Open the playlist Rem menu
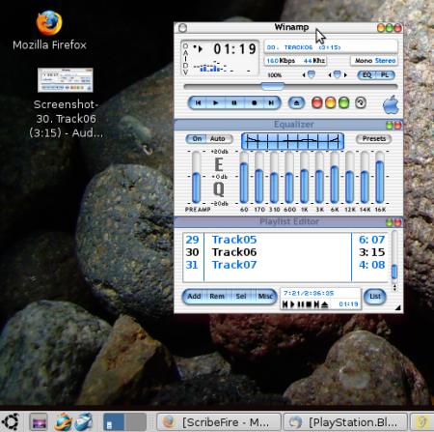The width and height of the screenshot is (434, 432). click(217, 296)
